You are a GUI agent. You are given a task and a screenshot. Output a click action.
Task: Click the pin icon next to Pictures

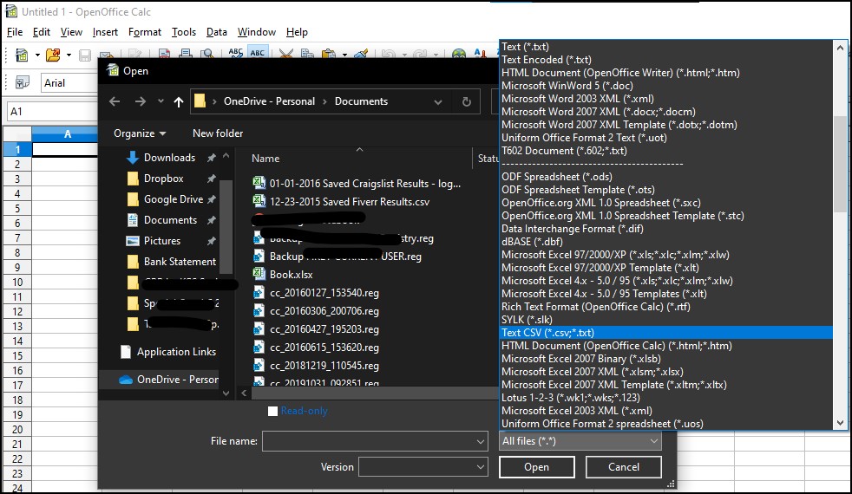(212, 240)
